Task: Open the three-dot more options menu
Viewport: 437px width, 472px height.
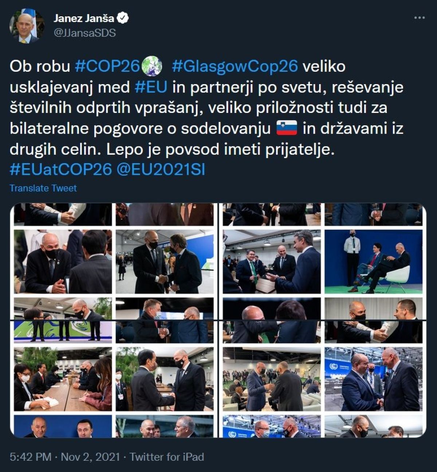Action: click(x=420, y=18)
